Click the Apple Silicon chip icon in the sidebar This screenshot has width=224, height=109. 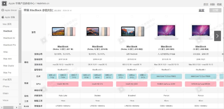click(3, 10)
